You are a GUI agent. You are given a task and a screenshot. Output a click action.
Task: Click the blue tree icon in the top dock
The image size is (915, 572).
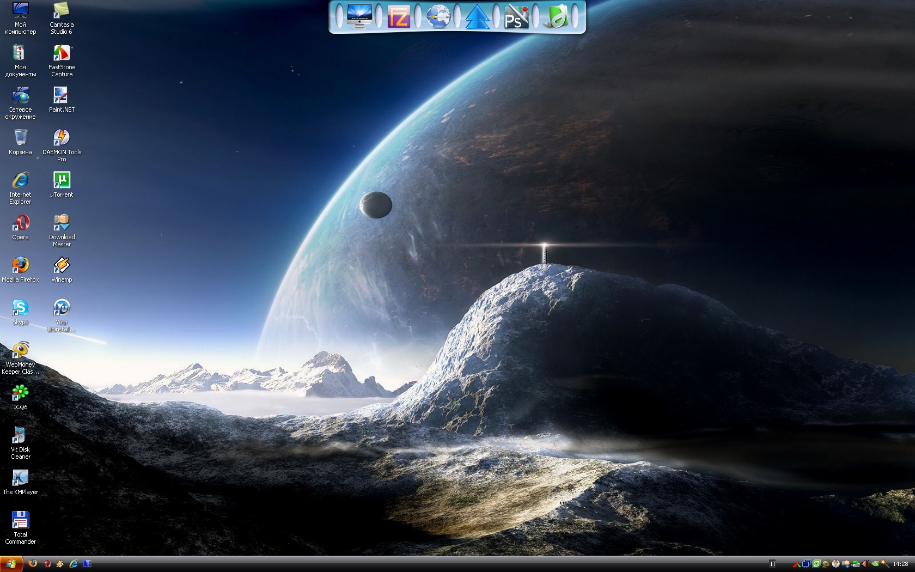click(x=477, y=16)
